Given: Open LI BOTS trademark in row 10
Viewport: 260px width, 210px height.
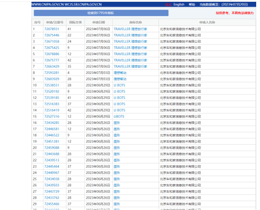Looking at the screenshot, I should point(119,85).
